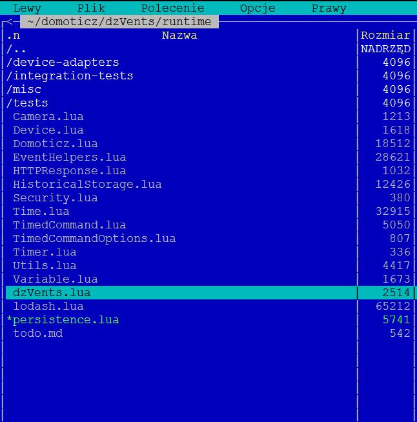Click size value 807 of TimedCommandOptions.lua

[400, 239]
